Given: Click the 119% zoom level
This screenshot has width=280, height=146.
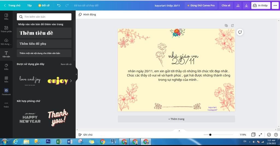Looking at the screenshot, I should [x=243, y=135].
